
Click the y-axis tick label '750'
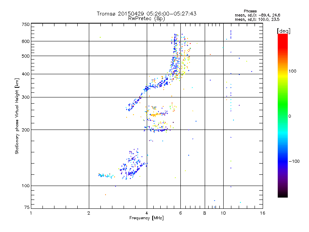coord(25,24)
